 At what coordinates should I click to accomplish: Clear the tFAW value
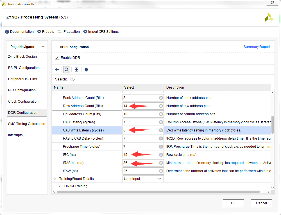(x=161, y=171)
